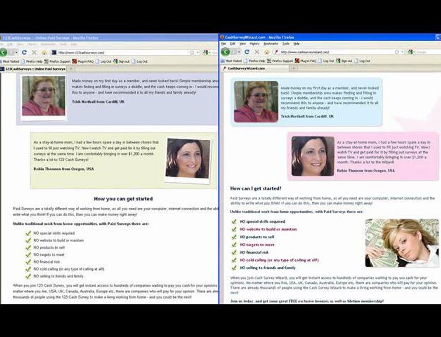Image resolution: width=441 pixels, height=337 pixels.
Task: Expand URL history dropdown in CashSurveyWizard window
Action: coord(403,52)
